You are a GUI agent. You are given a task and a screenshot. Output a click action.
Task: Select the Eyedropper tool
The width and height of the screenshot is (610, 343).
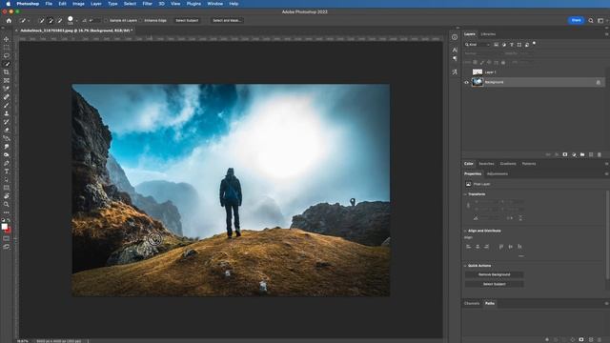pos(7,89)
